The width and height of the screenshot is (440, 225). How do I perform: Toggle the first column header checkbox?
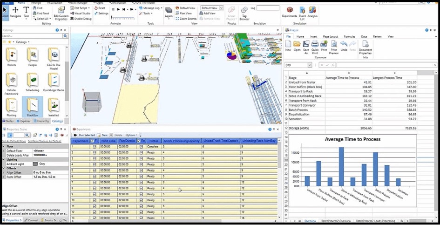(93, 141)
